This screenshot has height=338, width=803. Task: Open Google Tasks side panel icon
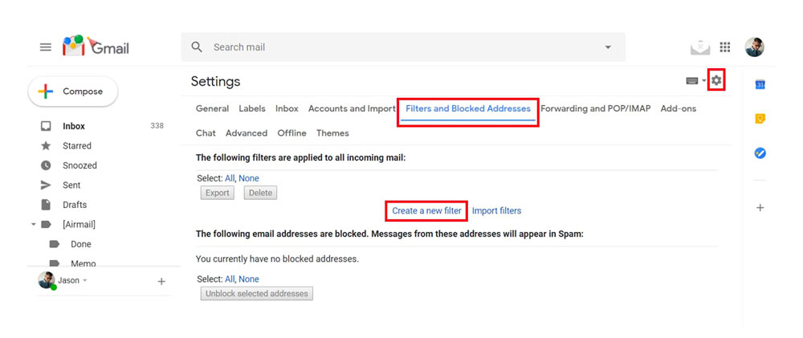pyautogui.click(x=760, y=153)
